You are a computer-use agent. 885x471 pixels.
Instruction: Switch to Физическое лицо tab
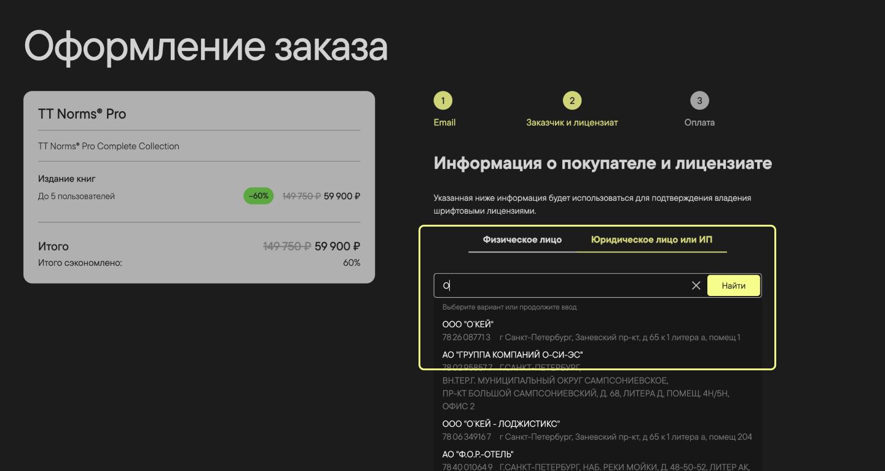(x=522, y=239)
